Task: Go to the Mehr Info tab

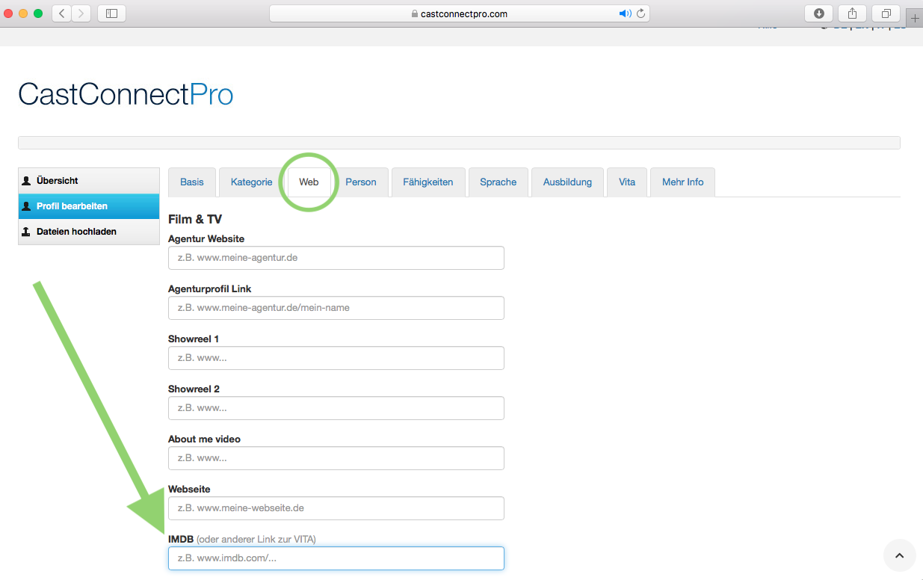Action: tap(682, 182)
